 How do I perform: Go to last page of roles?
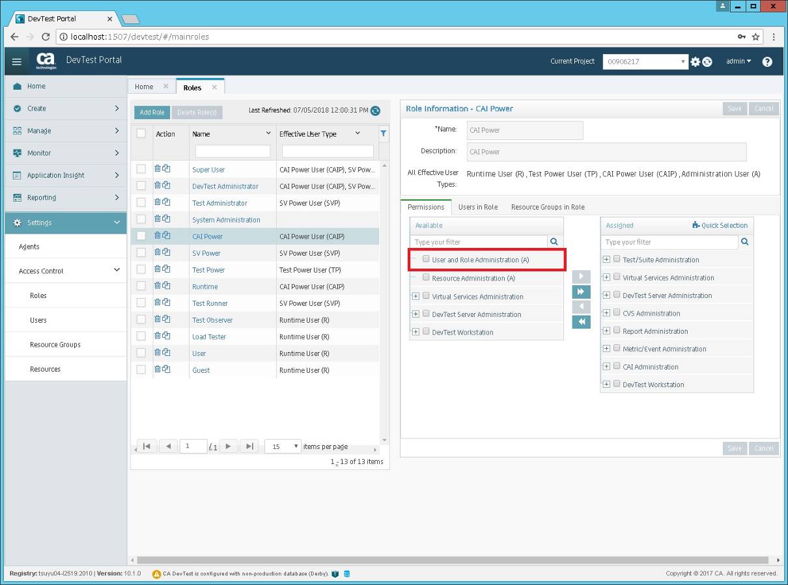249,446
